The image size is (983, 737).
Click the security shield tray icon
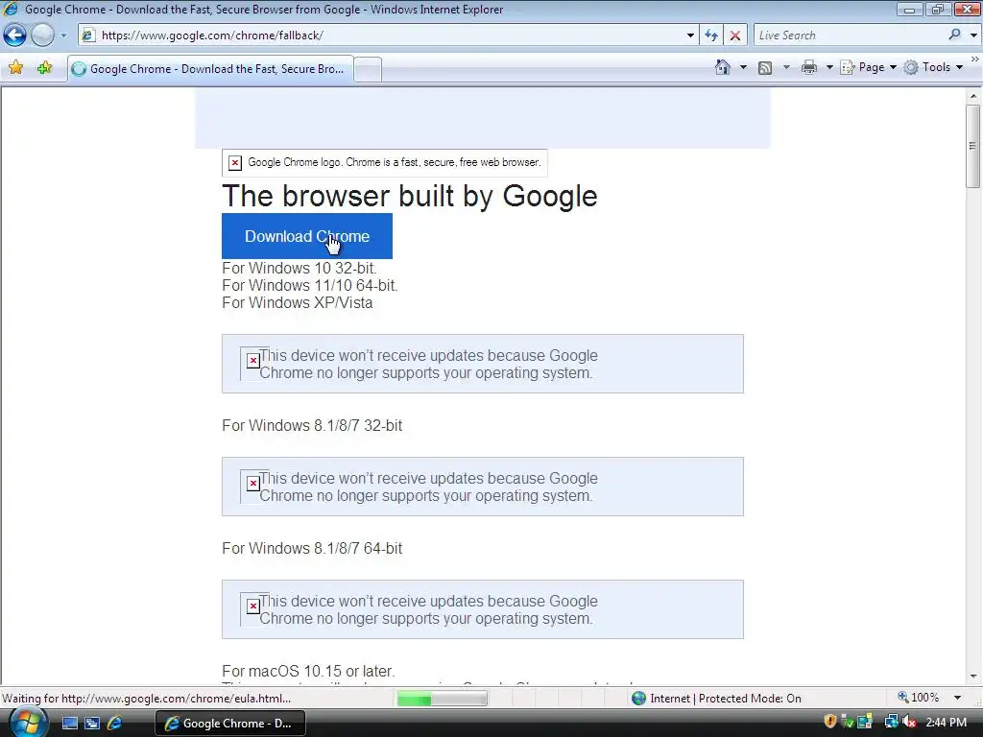point(830,722)
